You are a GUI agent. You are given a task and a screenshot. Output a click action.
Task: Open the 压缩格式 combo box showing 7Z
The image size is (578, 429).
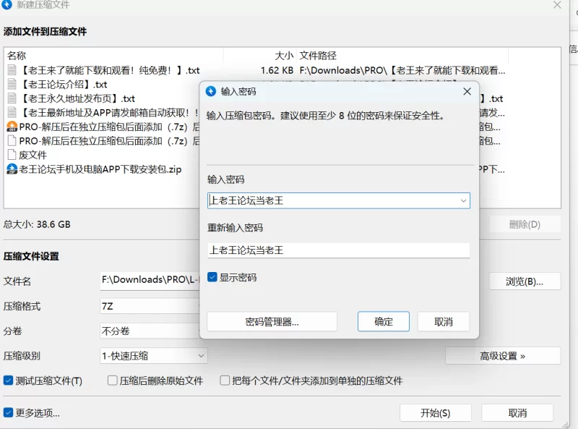coord(150,306)
